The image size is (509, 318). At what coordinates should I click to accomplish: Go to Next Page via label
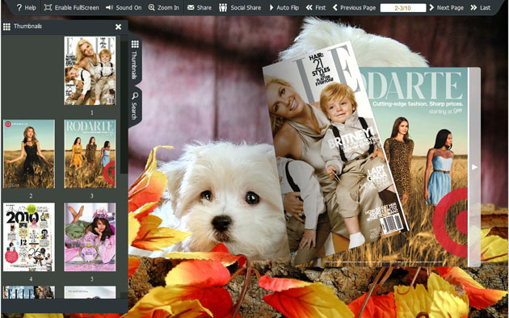pos(450,7)
